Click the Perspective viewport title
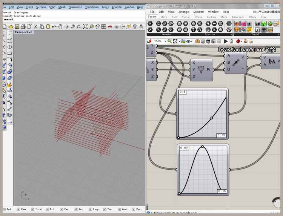The width and height of the screenshot is (283, 216). pyautogui.click(x=23, y=32)
